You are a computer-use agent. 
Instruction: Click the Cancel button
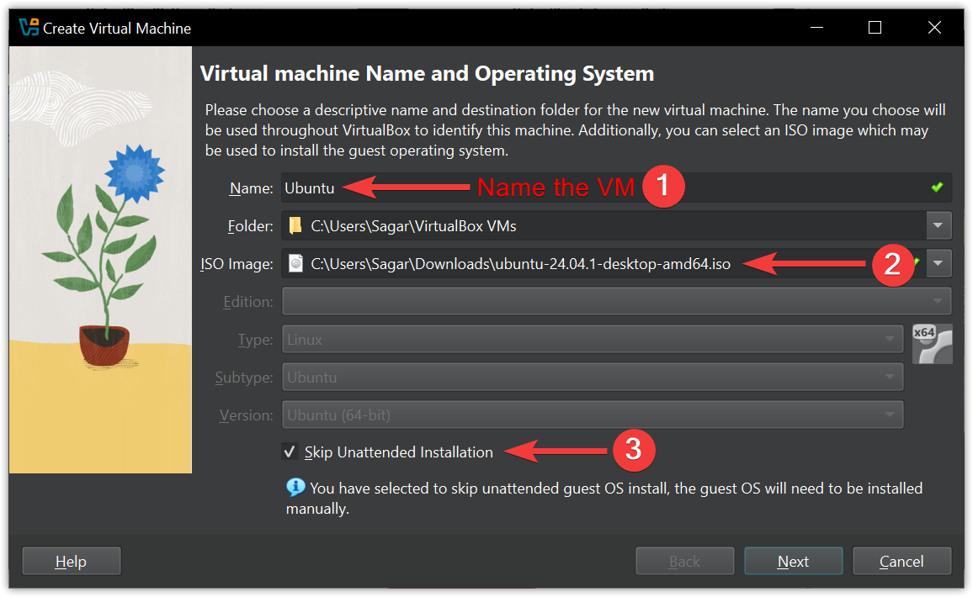point(901,562)
